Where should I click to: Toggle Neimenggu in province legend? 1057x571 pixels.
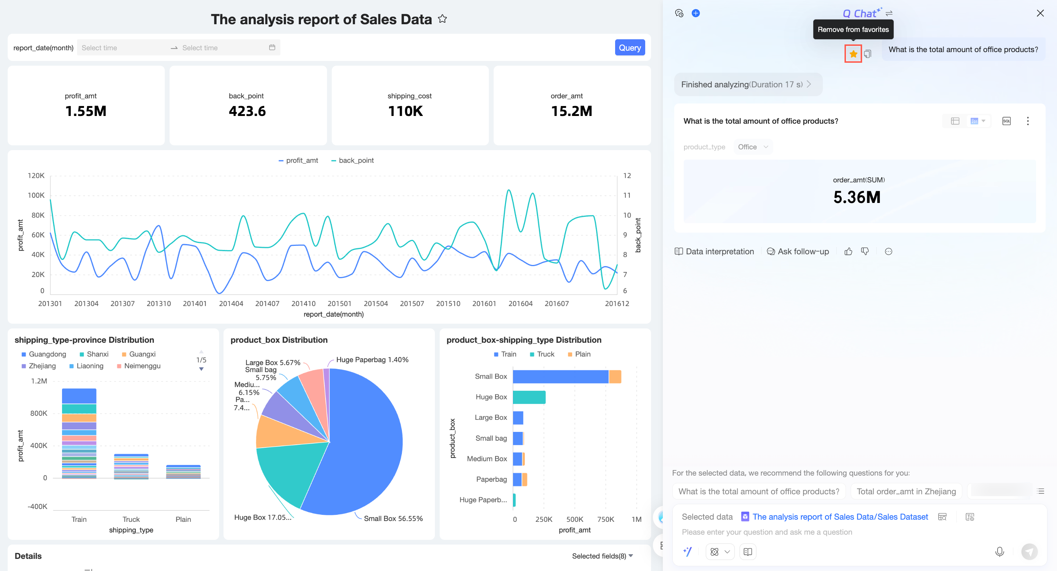coord(139,366)
